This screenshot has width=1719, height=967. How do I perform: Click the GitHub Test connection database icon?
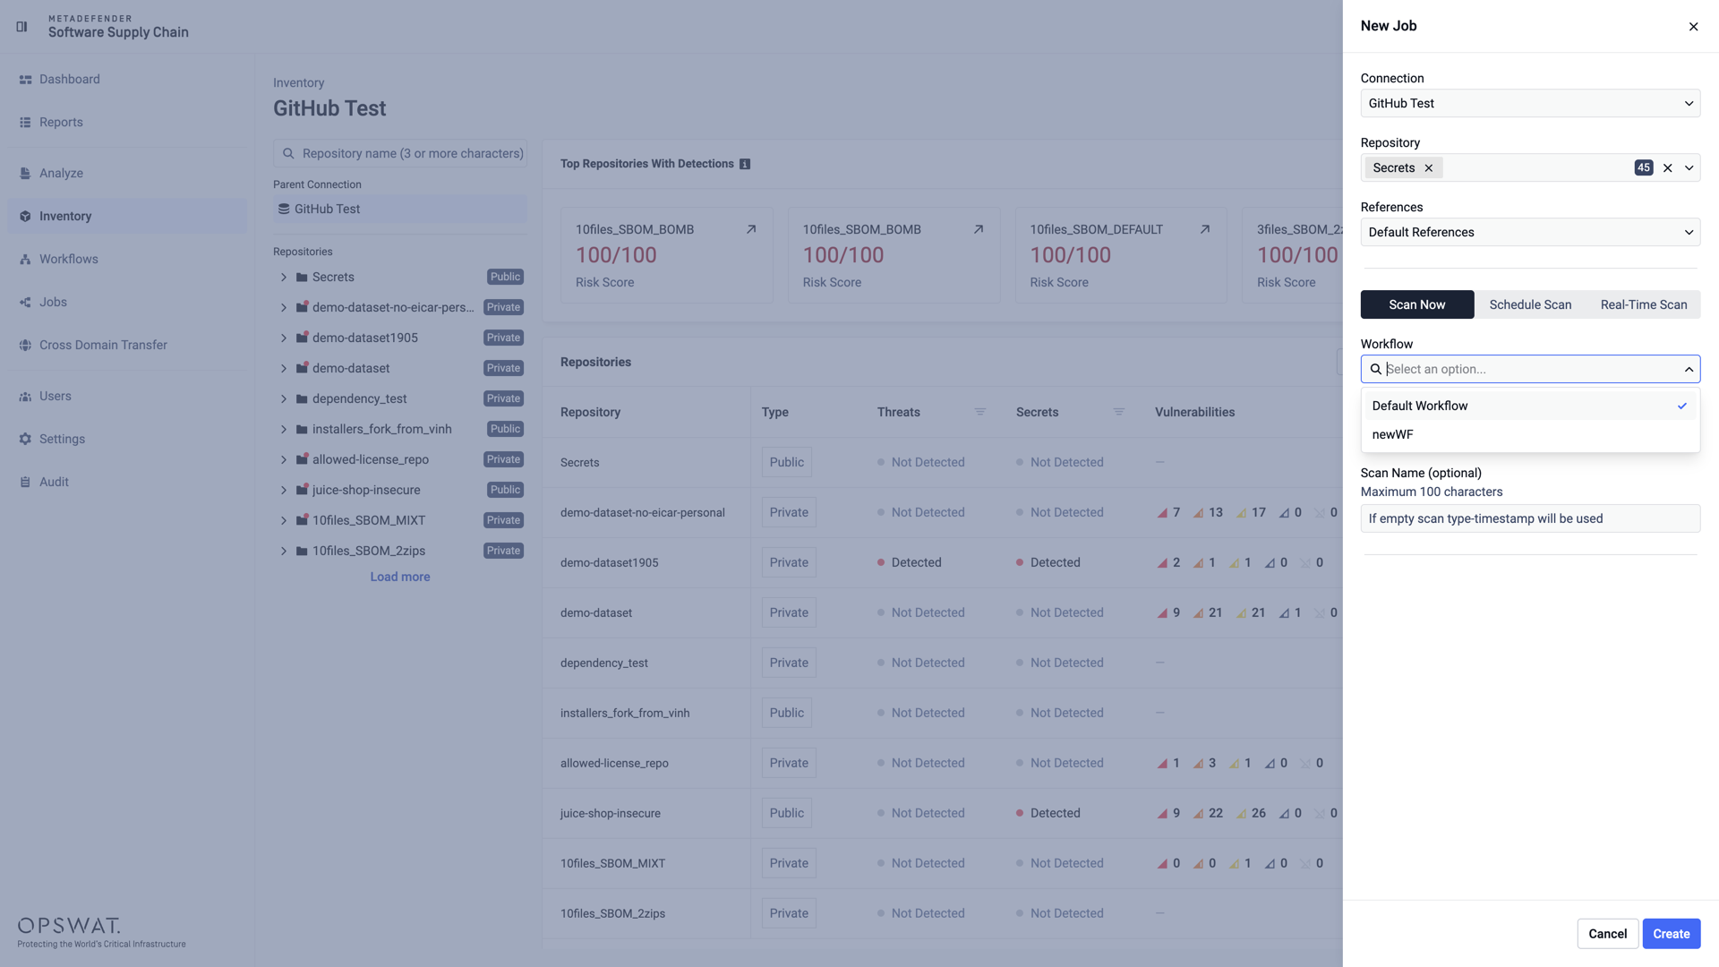(x=284, y=210)
